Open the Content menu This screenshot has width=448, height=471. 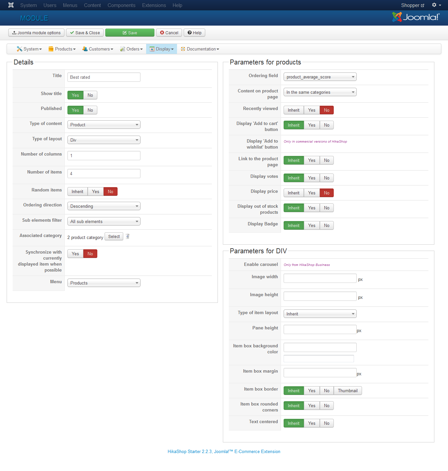92,5
